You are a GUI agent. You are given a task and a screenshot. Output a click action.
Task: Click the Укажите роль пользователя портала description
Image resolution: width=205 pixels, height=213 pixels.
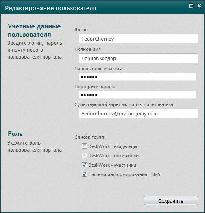click(35, 146)
